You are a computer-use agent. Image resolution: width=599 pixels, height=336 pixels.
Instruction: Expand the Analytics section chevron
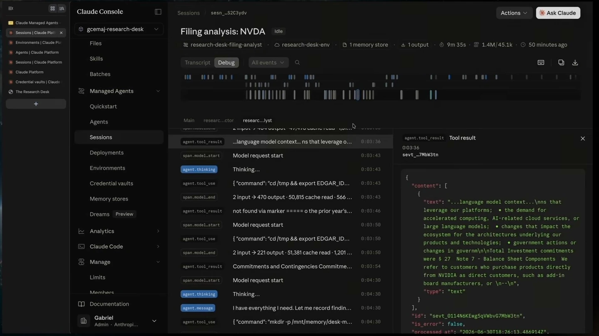pyautogui.click(x=158, y=231)
